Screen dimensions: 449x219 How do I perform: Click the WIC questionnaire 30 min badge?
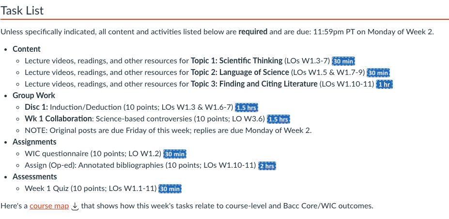175,154
